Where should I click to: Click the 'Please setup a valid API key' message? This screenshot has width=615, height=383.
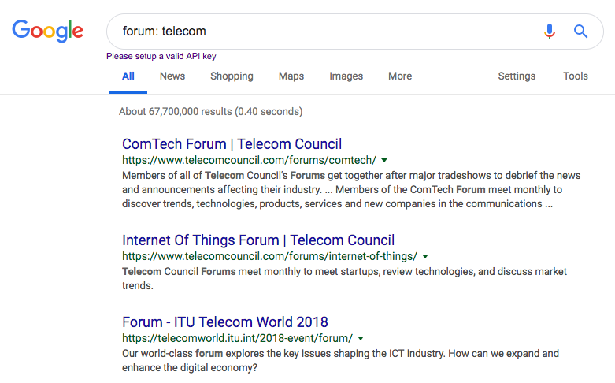pyautogui.click(x=161, y=56)
